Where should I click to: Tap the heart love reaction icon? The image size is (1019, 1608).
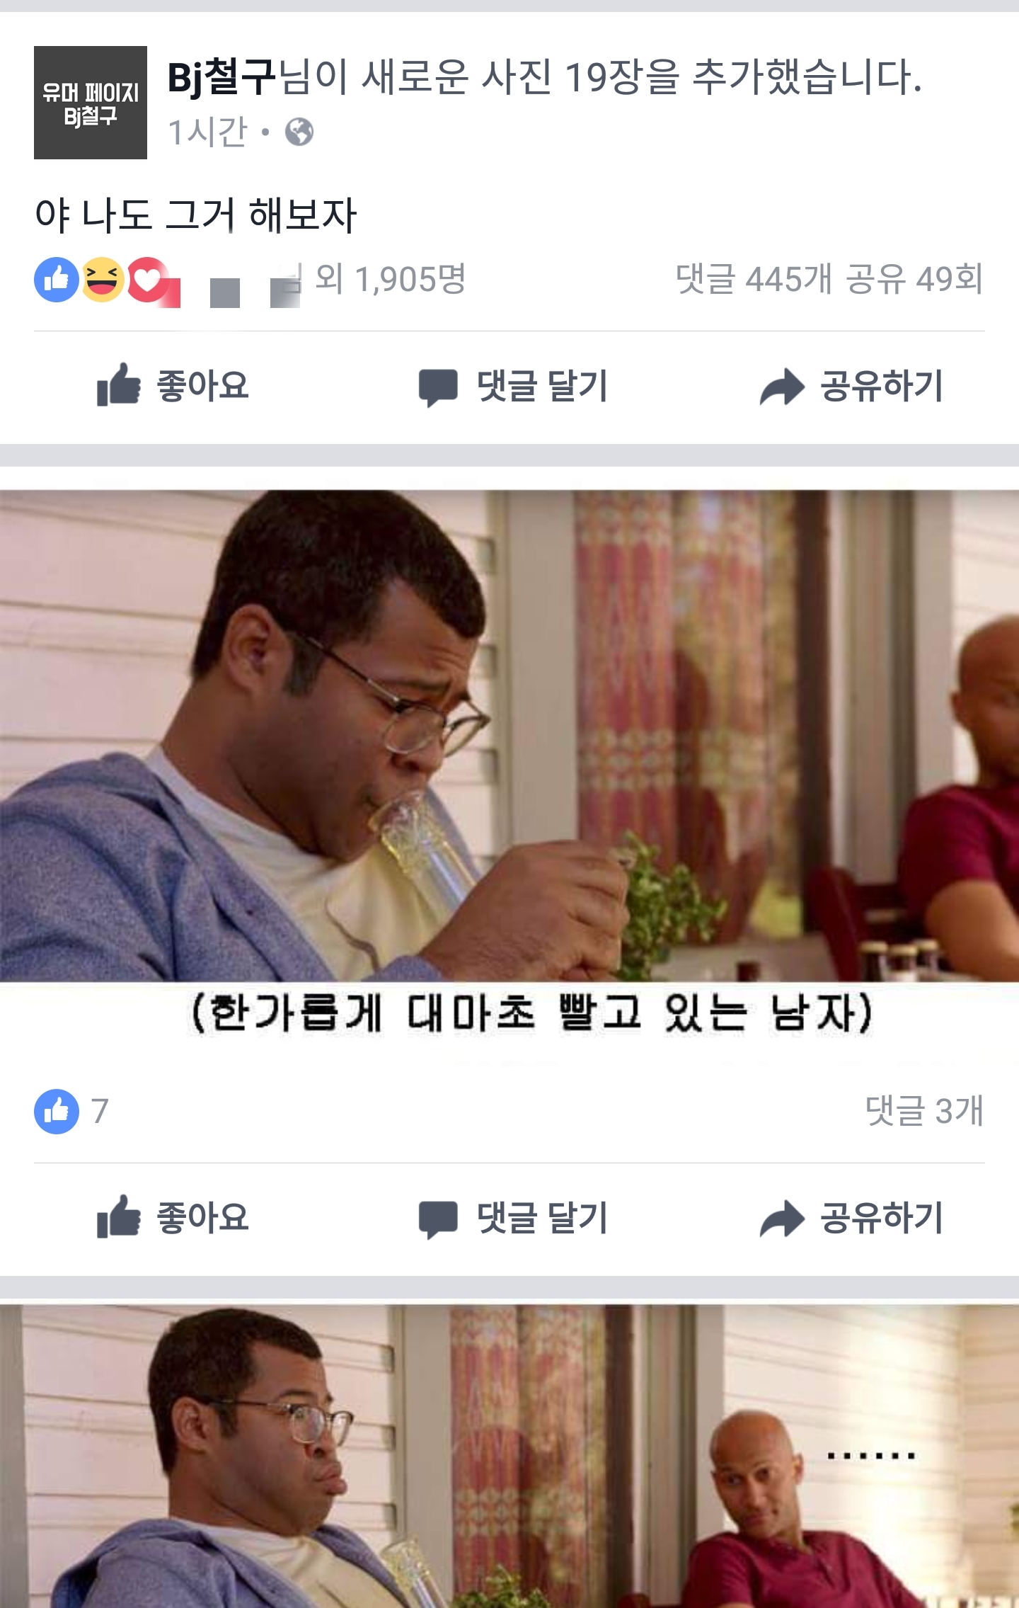pos(147,280)
